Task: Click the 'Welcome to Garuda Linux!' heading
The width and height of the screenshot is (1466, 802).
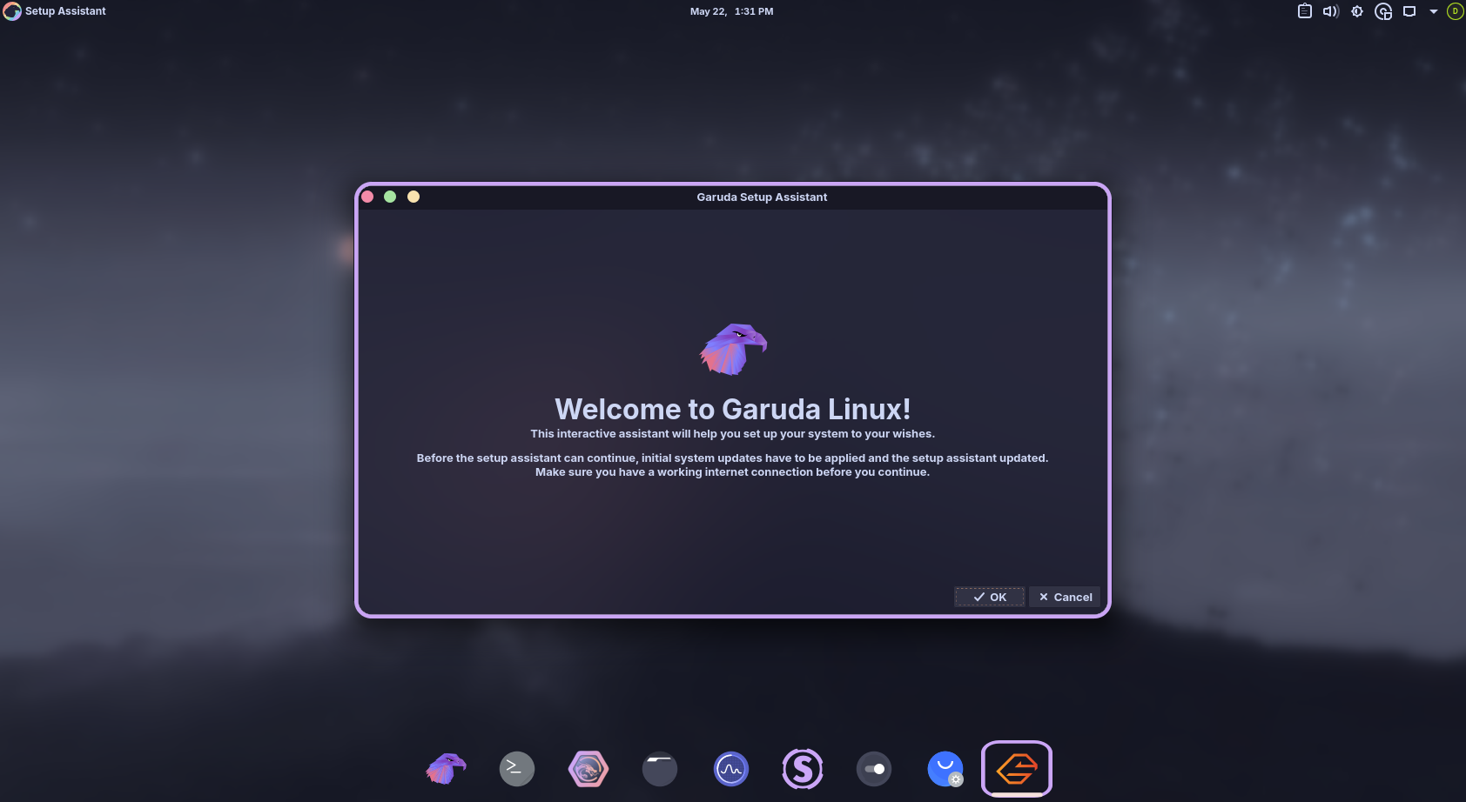Action: tap(733, 409)
